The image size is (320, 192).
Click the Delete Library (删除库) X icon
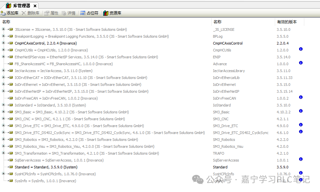(x=24, y=13)
